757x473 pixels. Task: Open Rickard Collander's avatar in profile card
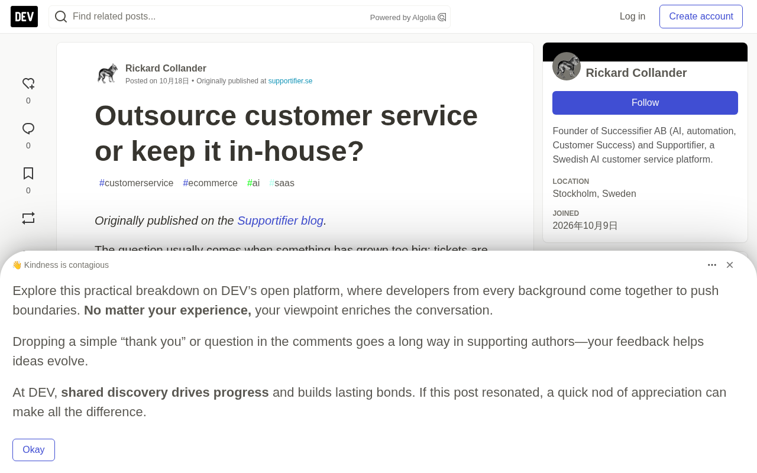click(567, 66)
